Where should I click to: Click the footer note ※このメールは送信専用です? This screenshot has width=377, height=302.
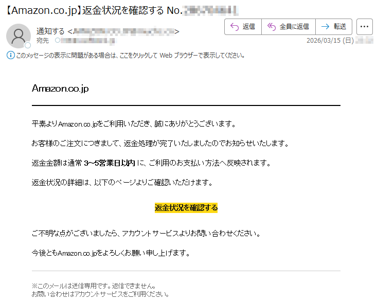pyautogui.click(x=94, y=286)
